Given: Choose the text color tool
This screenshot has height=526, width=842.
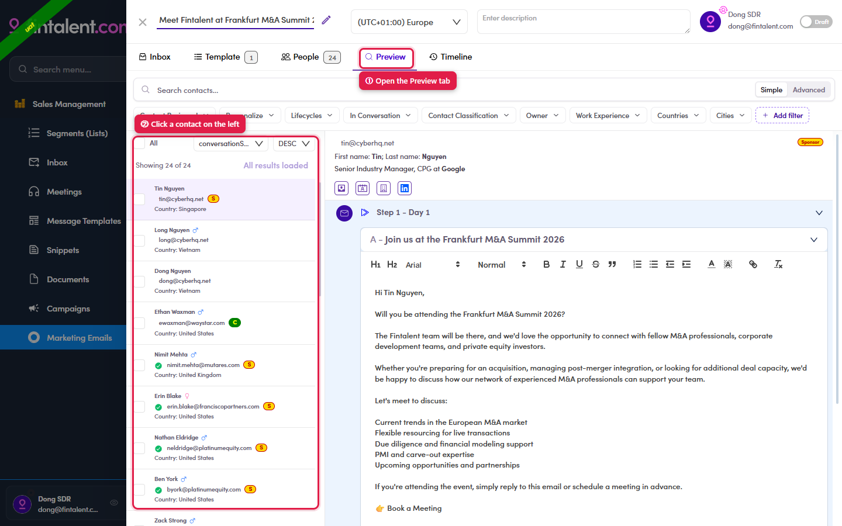Looking at the screenshot, I should point(712,264).
